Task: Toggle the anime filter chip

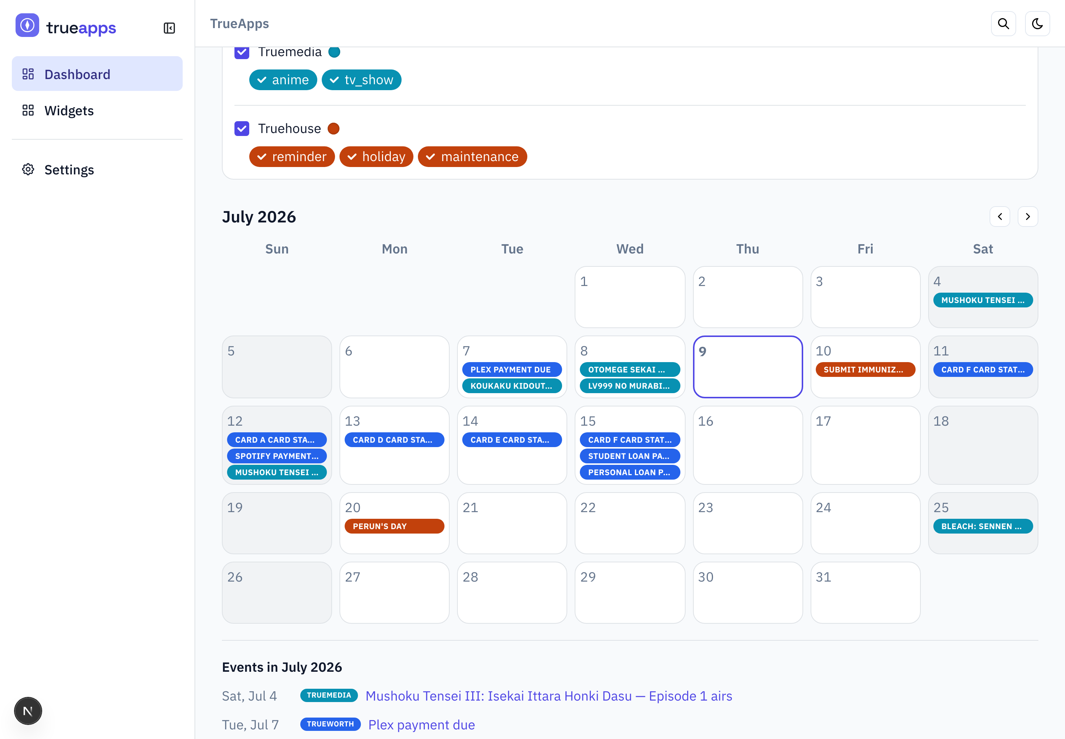Action: (283, 80)
